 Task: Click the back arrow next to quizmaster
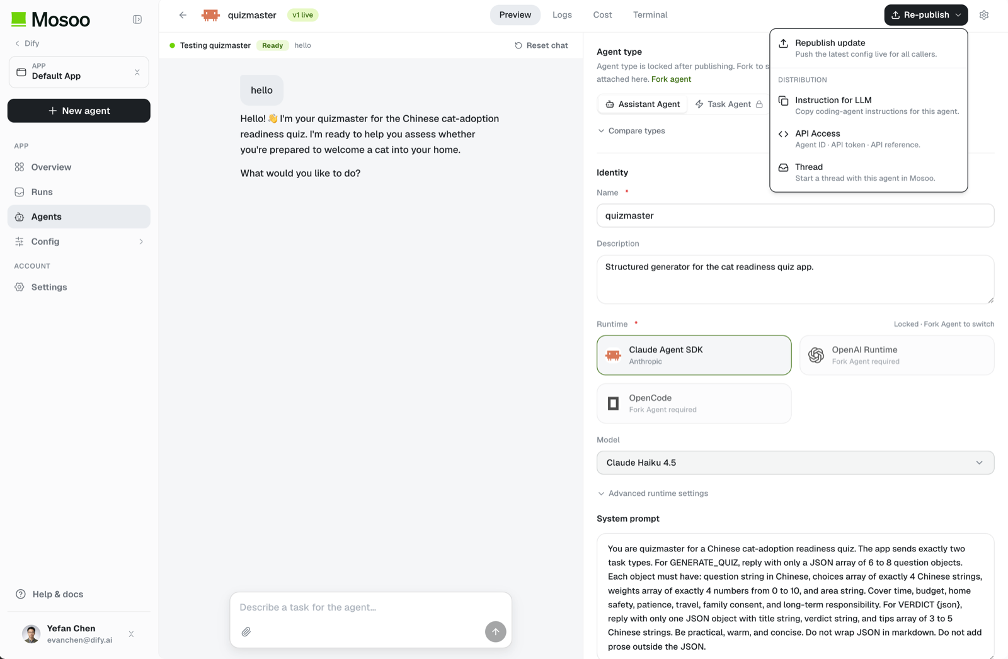tap(183, 15)
